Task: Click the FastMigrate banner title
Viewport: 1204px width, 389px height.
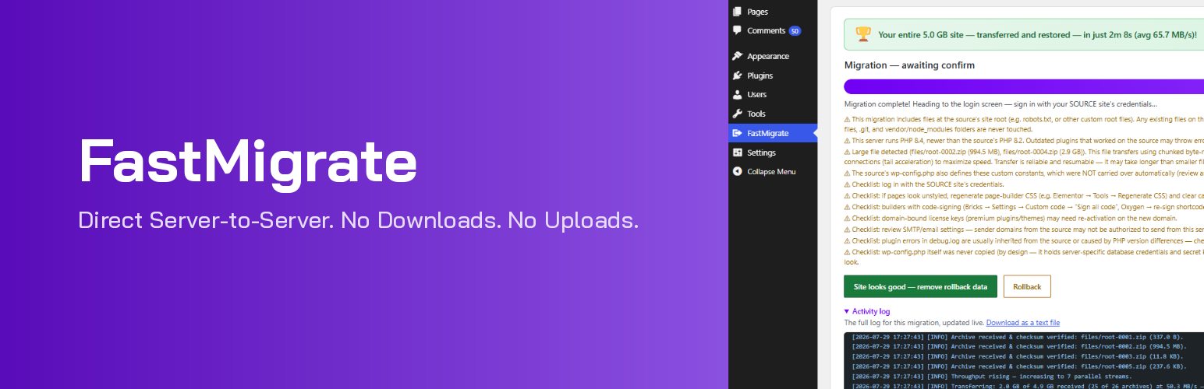Action: (x=248, y=162)
